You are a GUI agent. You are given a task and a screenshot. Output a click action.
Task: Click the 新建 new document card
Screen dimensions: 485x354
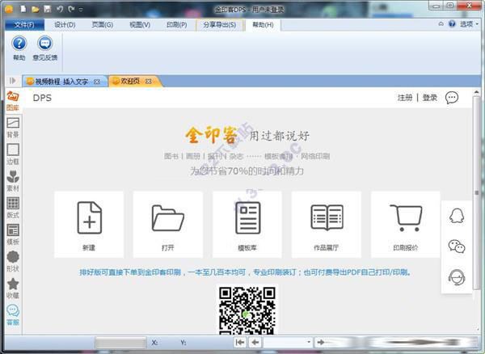click(x=89, y=225)
